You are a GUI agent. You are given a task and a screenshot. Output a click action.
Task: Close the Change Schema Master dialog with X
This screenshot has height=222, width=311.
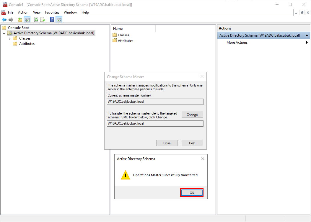[x=202, y=76]
